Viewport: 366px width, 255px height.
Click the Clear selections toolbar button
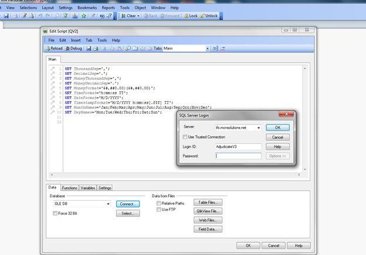point(128,16)
